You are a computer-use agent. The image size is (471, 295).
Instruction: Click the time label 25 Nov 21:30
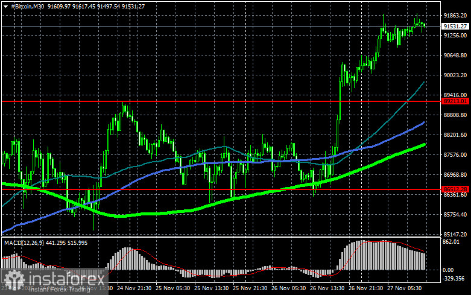pyautogui.click(x=250, y=288)
